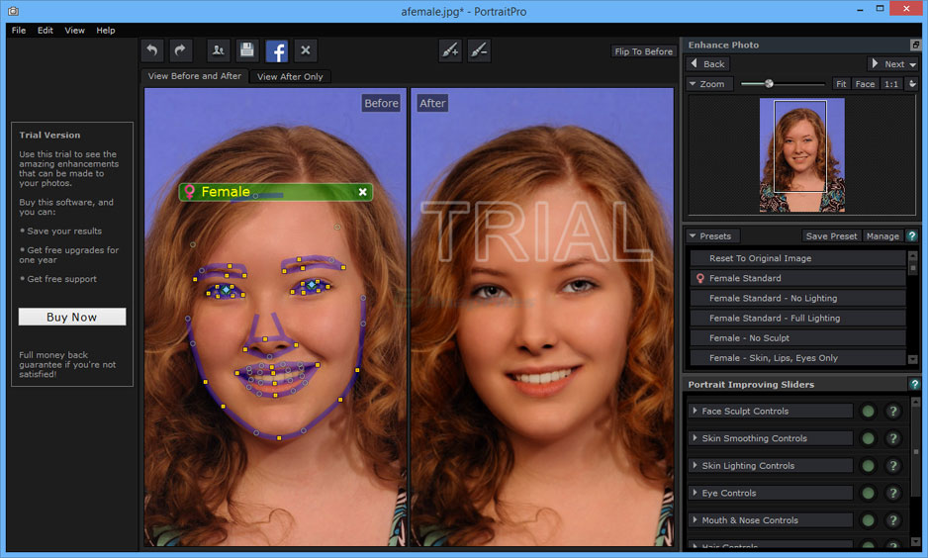Viewport: 928px width, 558px height.
Task: Close the Female gender label
Action: pos(363,192)
